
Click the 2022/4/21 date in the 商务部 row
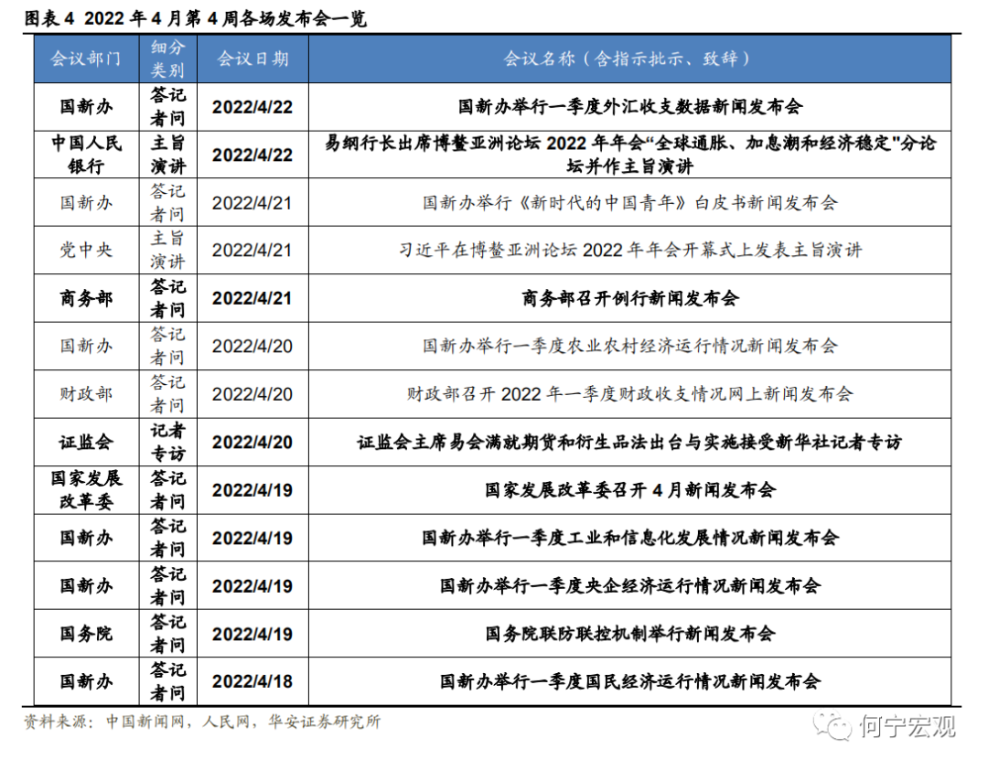pyautogui.click(x=252, y=298)
